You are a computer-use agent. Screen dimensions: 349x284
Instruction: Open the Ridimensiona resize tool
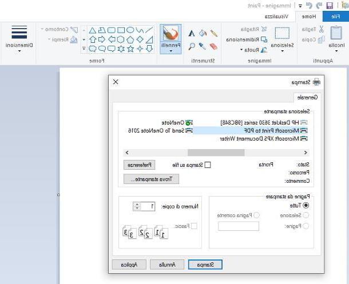tap(247, 39)
